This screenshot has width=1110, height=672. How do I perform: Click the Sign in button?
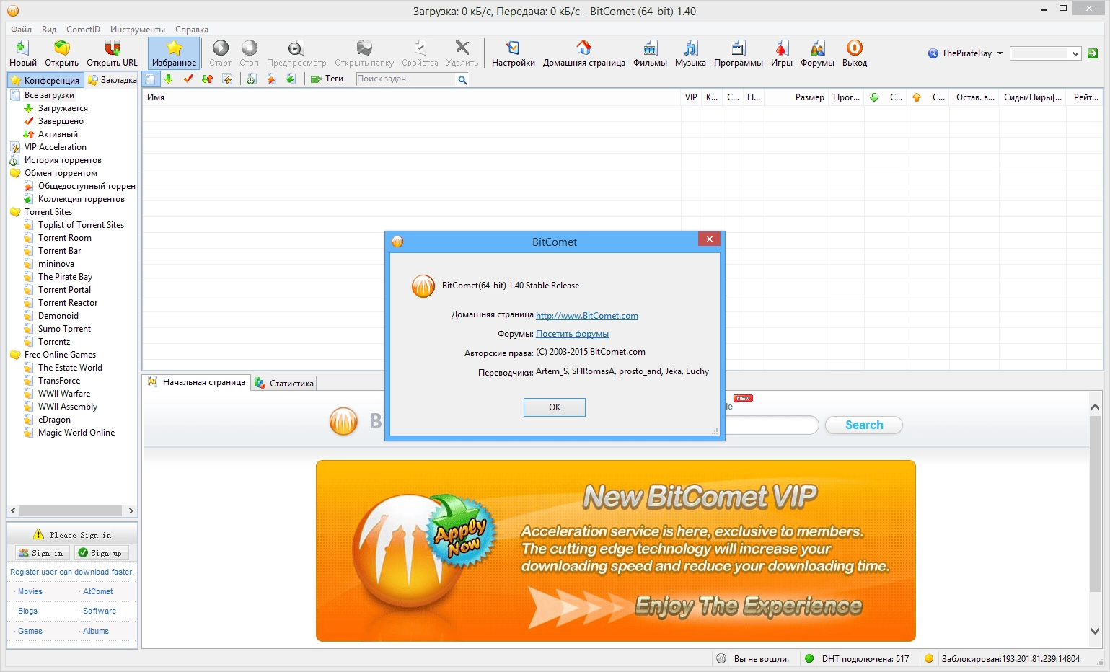point(41,553)
